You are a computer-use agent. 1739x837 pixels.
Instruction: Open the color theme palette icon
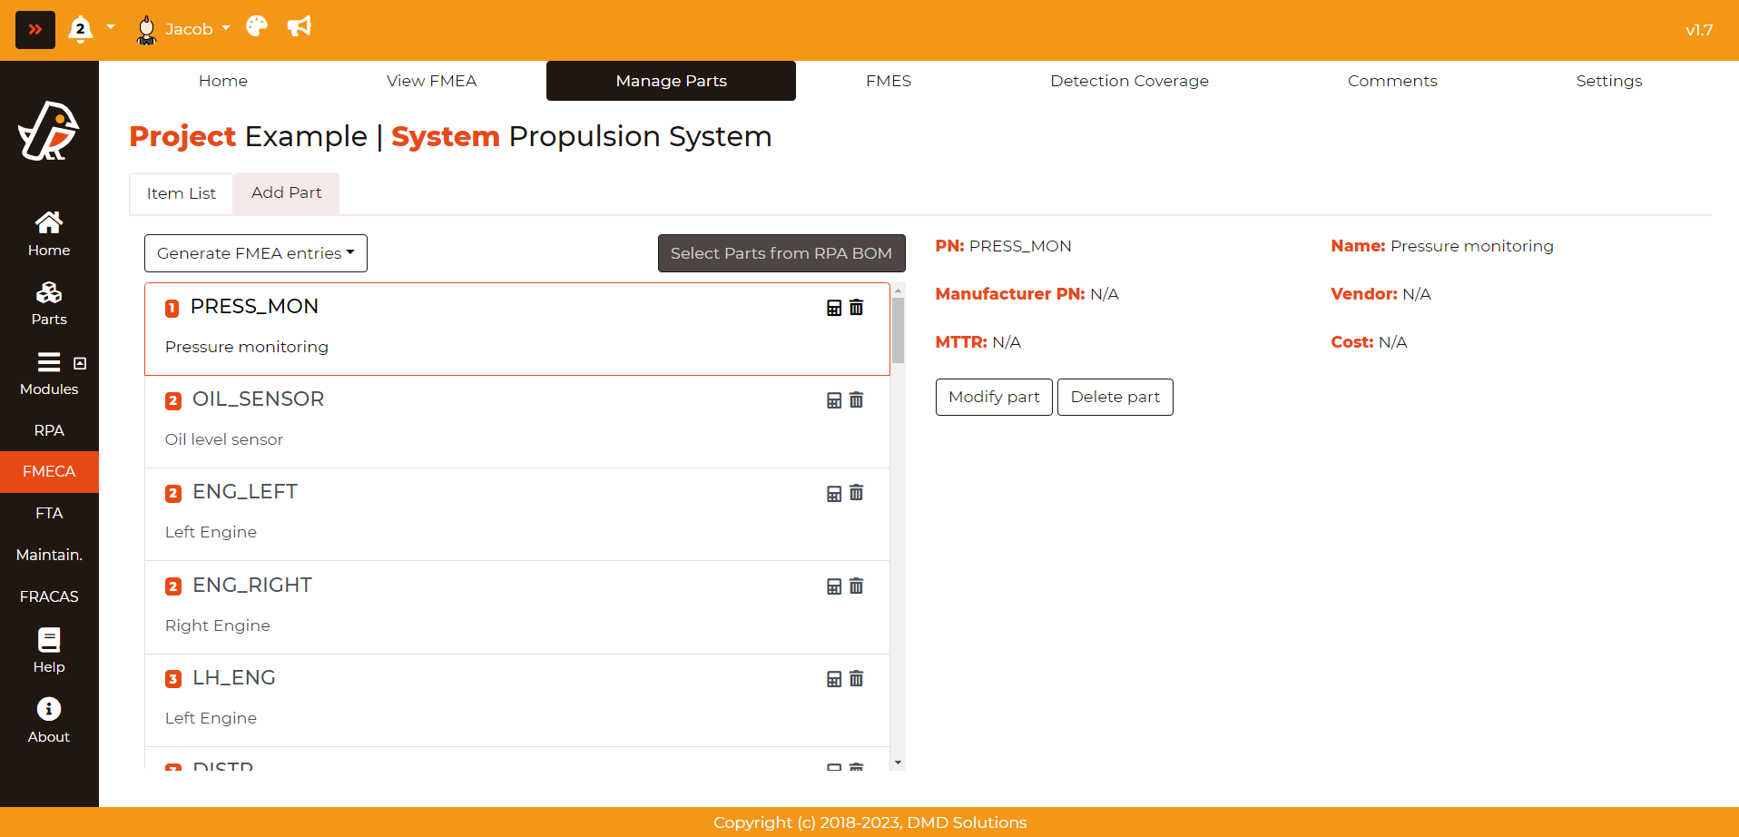click(x=257, y=27)
